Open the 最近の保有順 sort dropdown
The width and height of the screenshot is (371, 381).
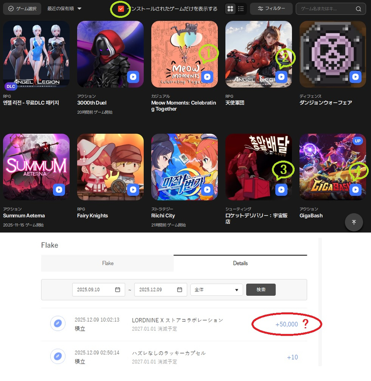(64, 9)
